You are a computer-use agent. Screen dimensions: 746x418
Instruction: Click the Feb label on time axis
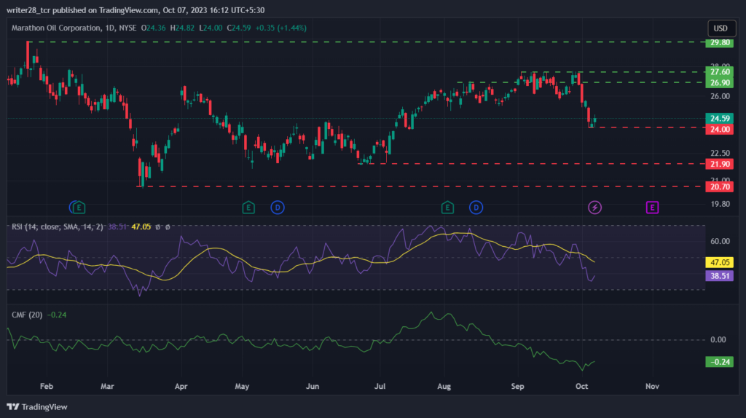tap(47, 386)
